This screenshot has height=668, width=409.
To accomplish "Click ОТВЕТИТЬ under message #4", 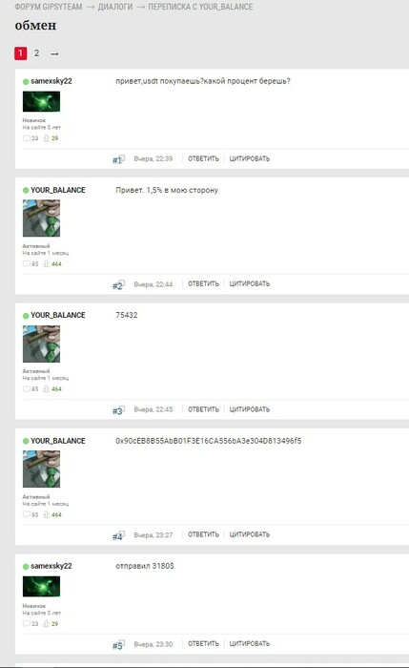I will [x=203, y=534].
